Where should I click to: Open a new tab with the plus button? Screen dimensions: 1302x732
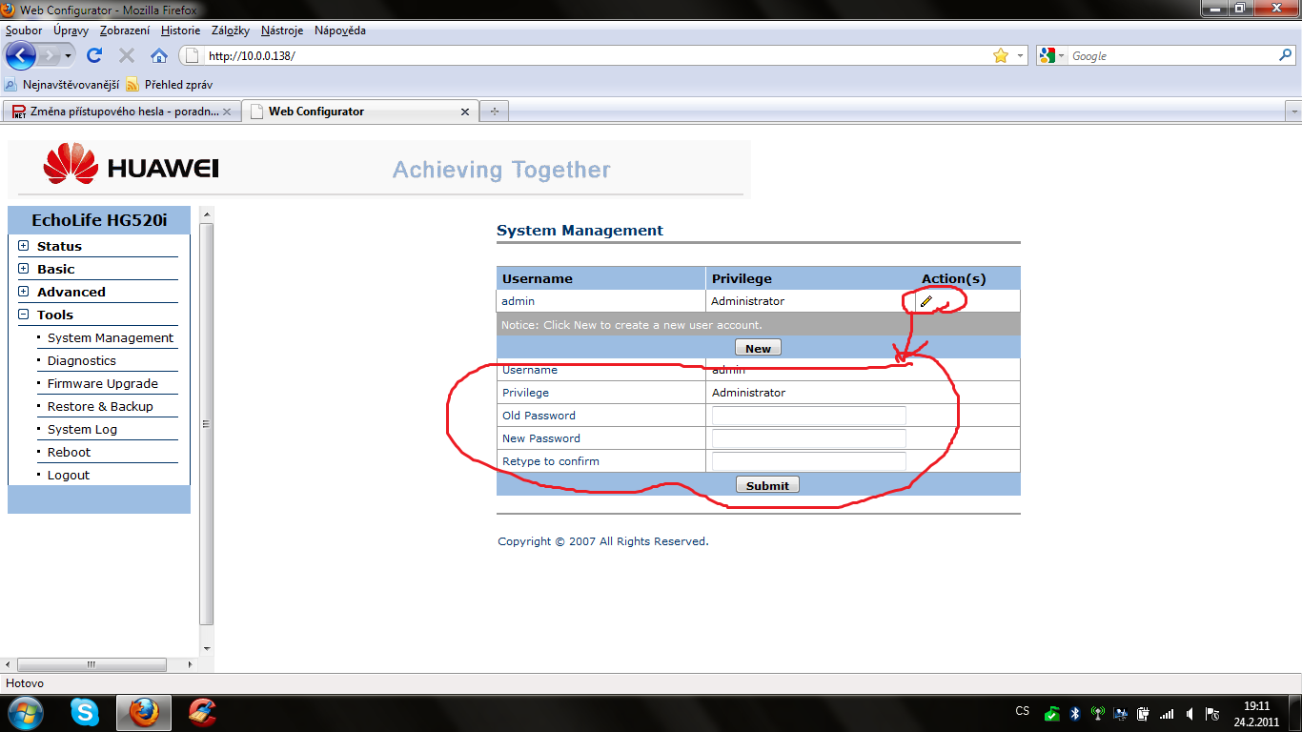point(494,112)
